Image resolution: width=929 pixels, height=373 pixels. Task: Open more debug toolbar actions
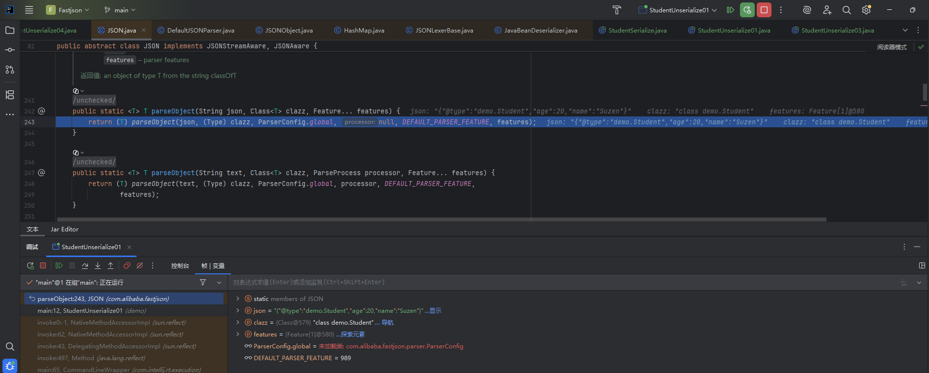click(x=153, y=265)
